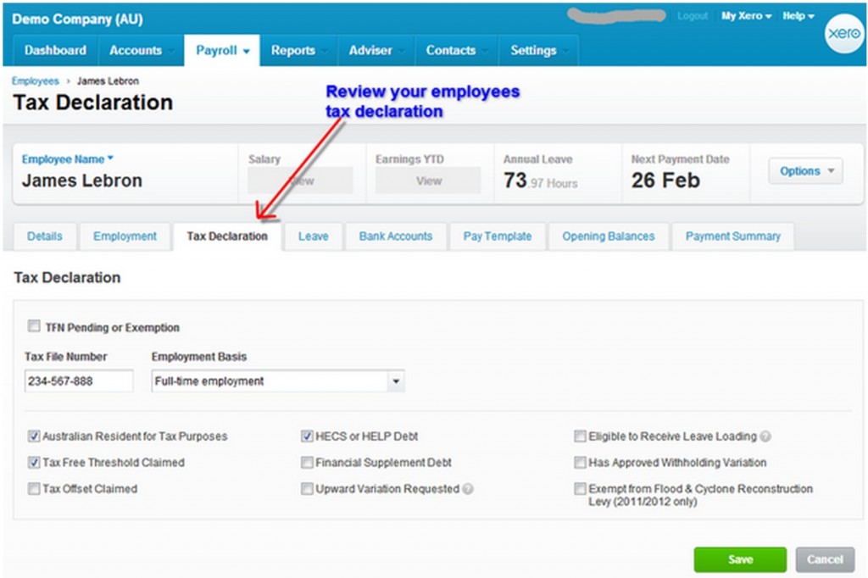
Task: Enable the Tax Offset Claimed checkbox
Action: click(34, 489)
